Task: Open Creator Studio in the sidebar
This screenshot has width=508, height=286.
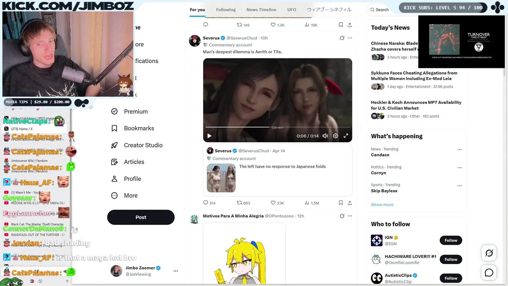Action: (137, 145)
